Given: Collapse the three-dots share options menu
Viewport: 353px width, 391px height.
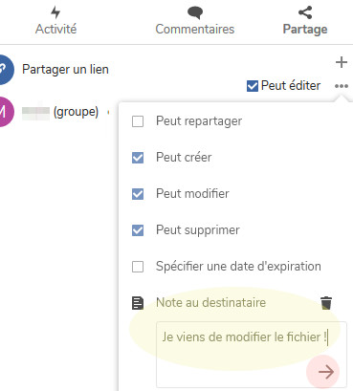Looking at the screenshot, I should pyautogui.click(x=342, y=86).
